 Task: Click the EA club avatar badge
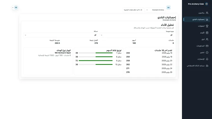click(168, 7)
